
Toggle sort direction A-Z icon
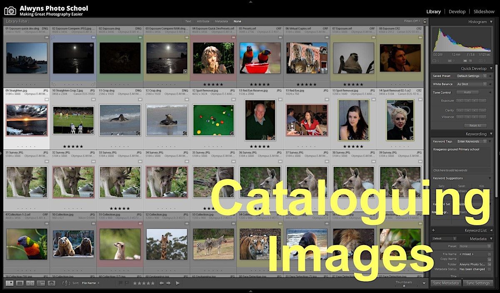pos(66,283)
